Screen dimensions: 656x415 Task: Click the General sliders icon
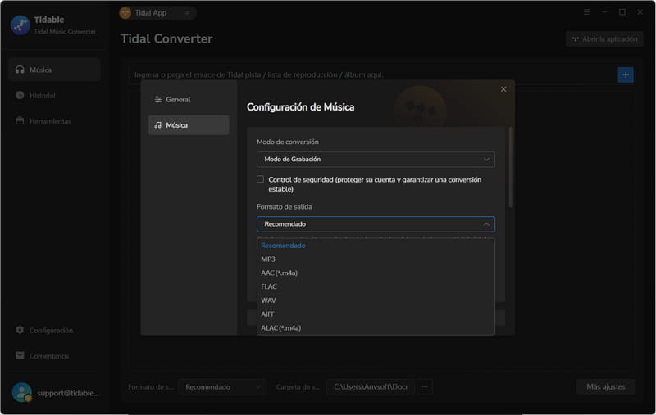158,99
